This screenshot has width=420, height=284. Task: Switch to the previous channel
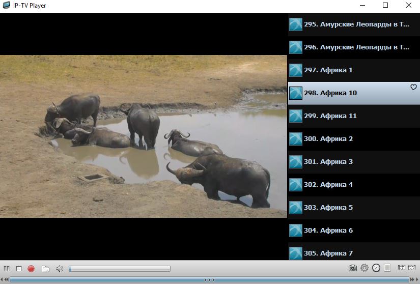[401, 268]
